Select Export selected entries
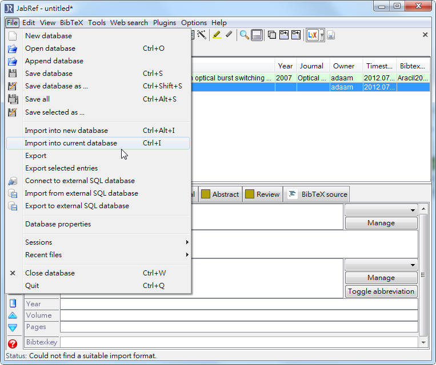The width and height of the screenshot is (436, 365). point(98,168)
